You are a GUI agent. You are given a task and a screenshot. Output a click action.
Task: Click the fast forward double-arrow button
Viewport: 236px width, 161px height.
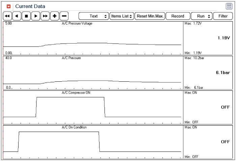click(45, 16)
